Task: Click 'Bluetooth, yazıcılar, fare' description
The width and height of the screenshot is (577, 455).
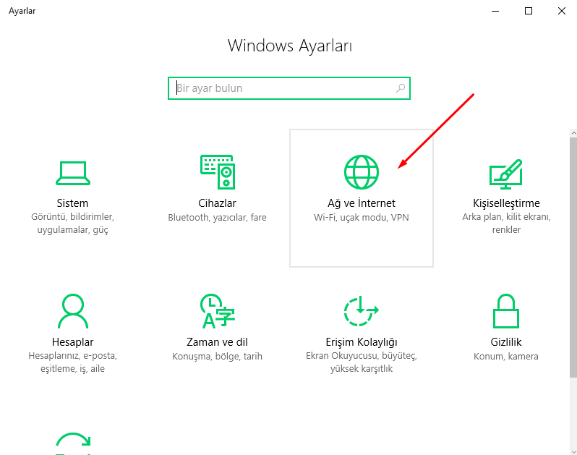Action: [217, 218]
